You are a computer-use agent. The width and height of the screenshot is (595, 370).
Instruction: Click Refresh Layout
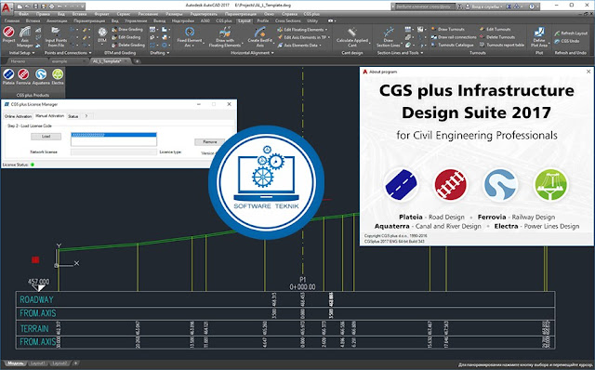(x=571, y=33)
